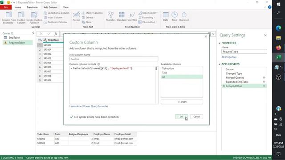Click Cancel in Custom Column dialog
The image size is (285, 160).
(x=196, y=116)
